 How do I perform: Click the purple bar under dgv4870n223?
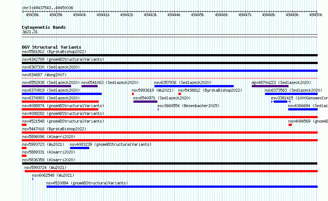[270, 86]
